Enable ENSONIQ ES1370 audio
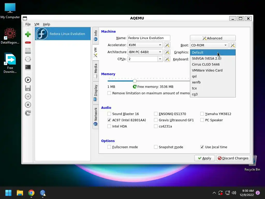The width and height of the screenshot is (265, 199). [156, 114]
